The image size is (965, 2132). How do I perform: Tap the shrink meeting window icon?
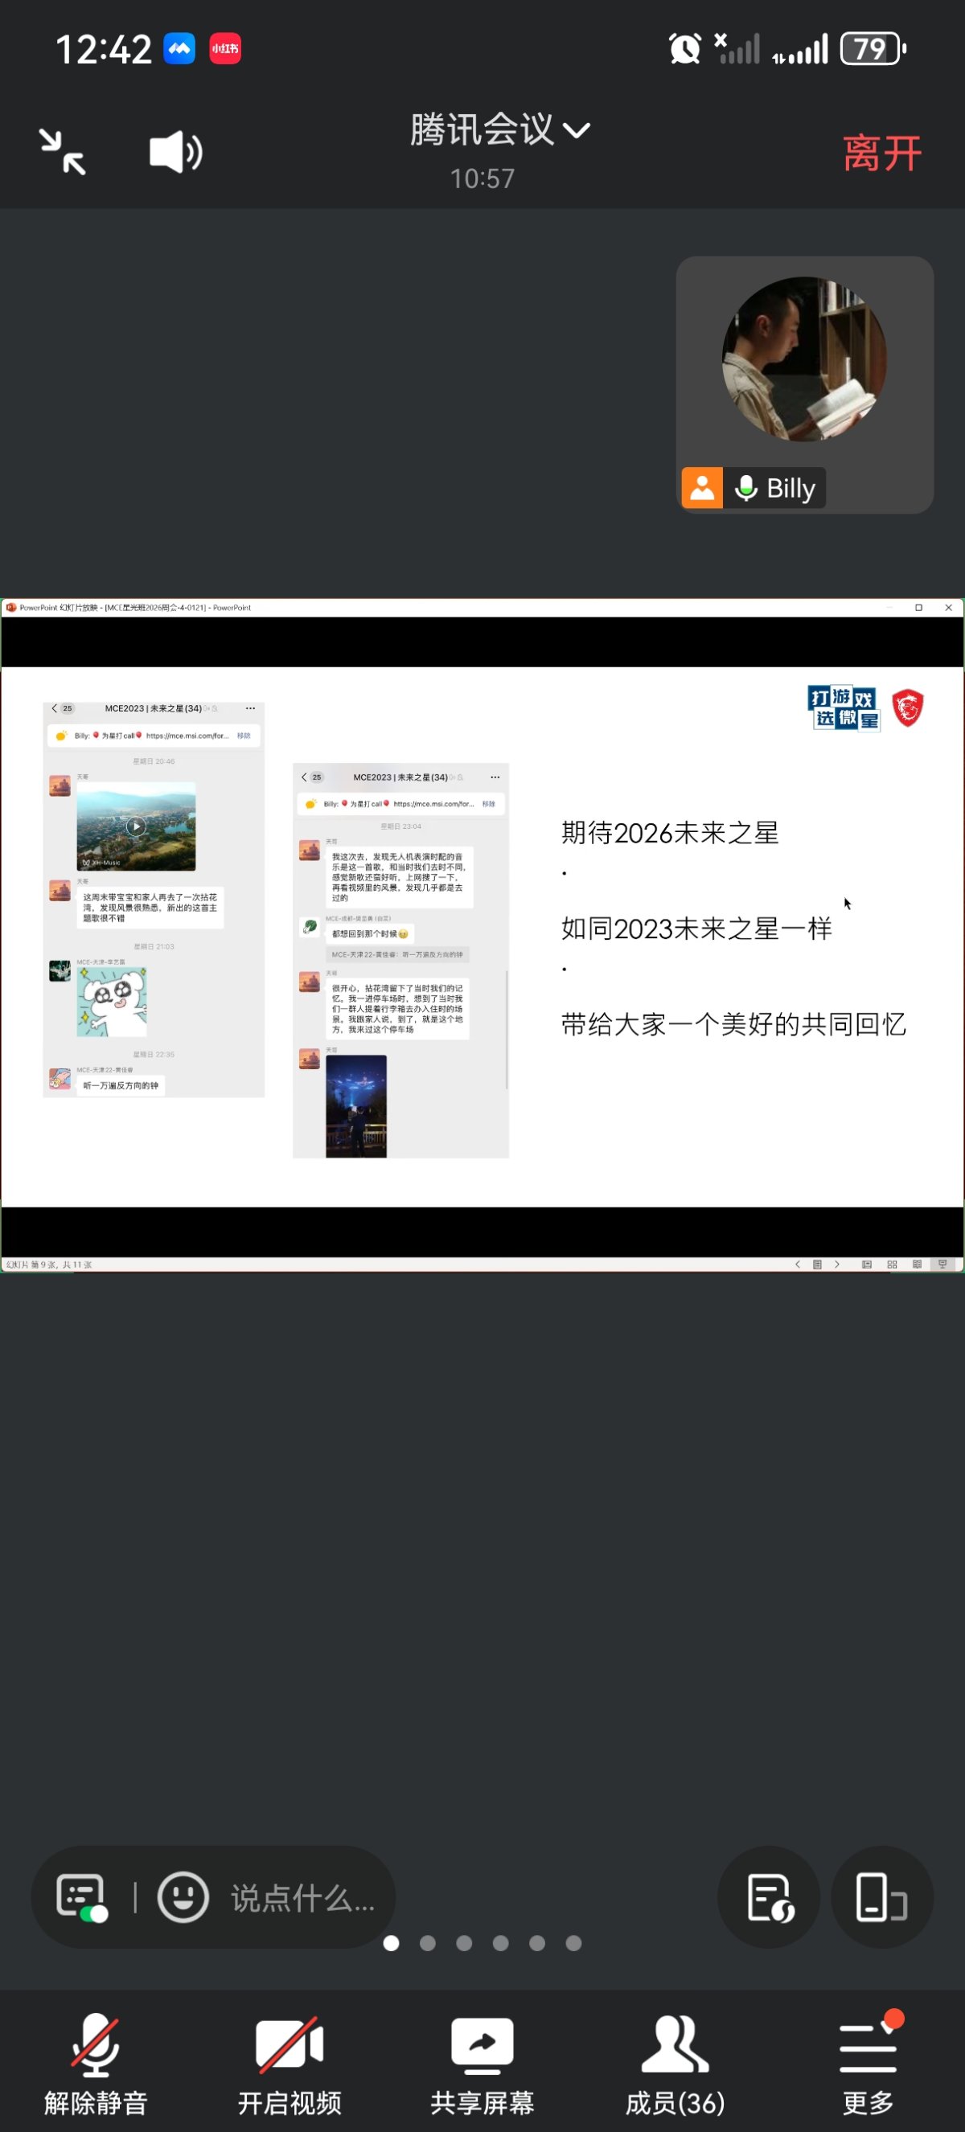63,152
